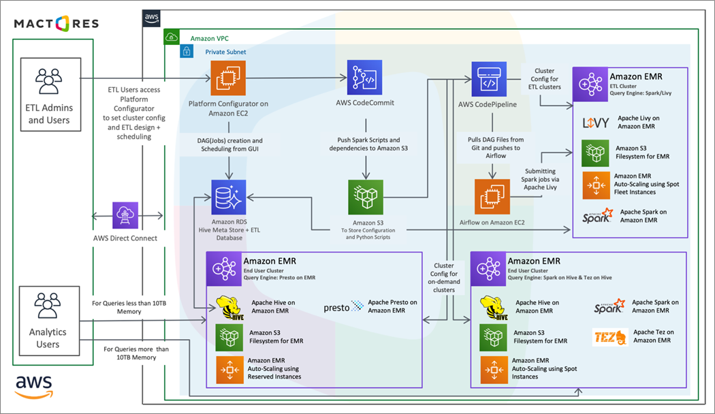This screenshot has height=414, width=715.
Task: Click 'To Store Configuration and Python Scripts' text
Action: (368, 234)
